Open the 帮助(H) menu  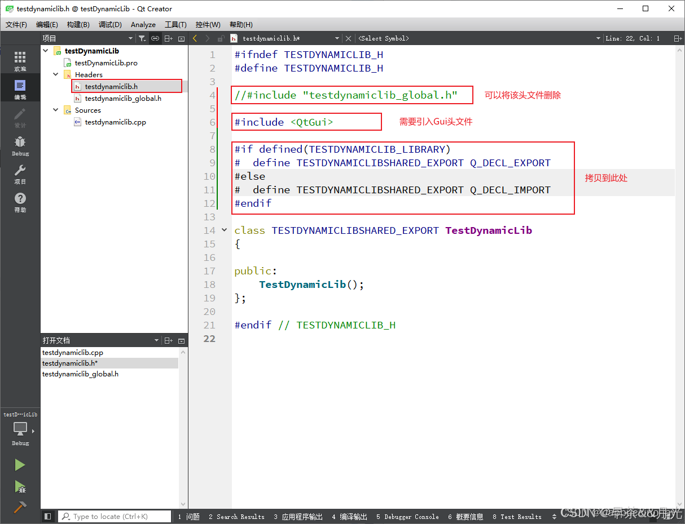coord(241,25)
